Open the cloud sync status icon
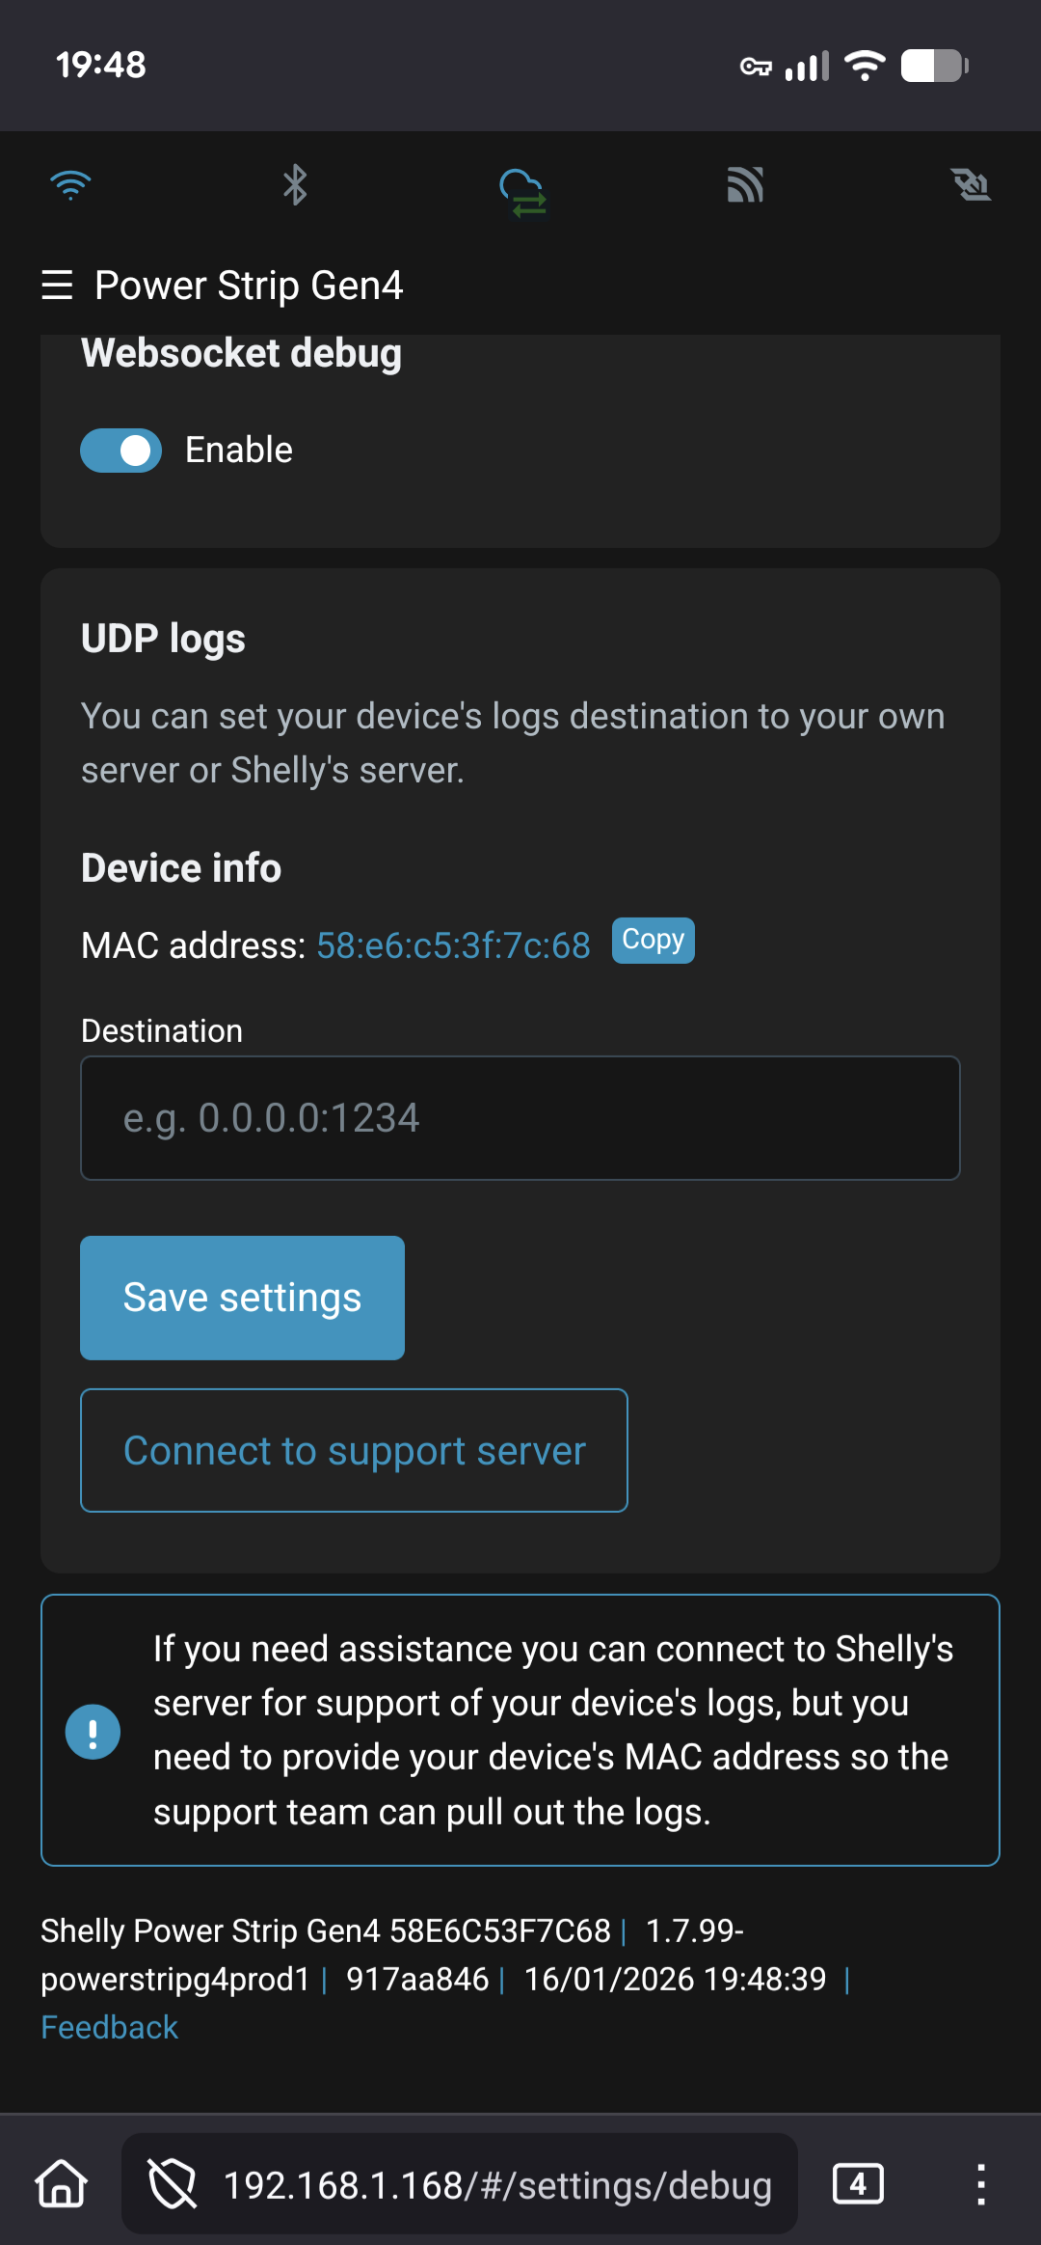This screenshot has width=1041, height=2245. [x=522, y=191]
